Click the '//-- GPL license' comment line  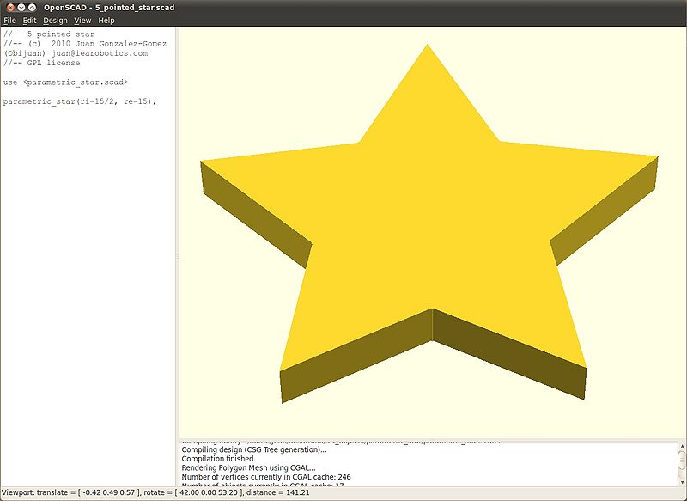coord(41,63)
